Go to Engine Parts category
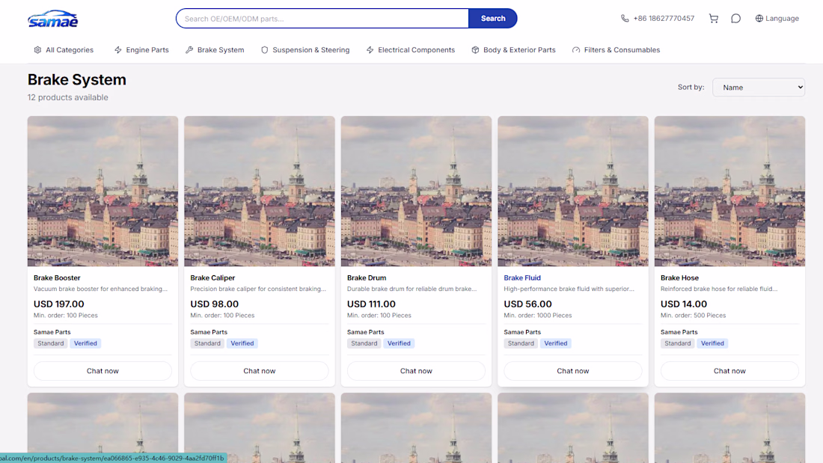The image size is (823, 463). (141, 50)
